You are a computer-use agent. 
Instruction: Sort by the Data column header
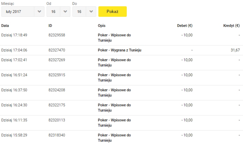coord(5,26)
